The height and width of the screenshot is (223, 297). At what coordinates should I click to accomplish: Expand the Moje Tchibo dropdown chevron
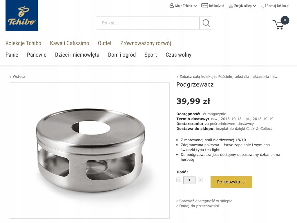tap(195, 6)
